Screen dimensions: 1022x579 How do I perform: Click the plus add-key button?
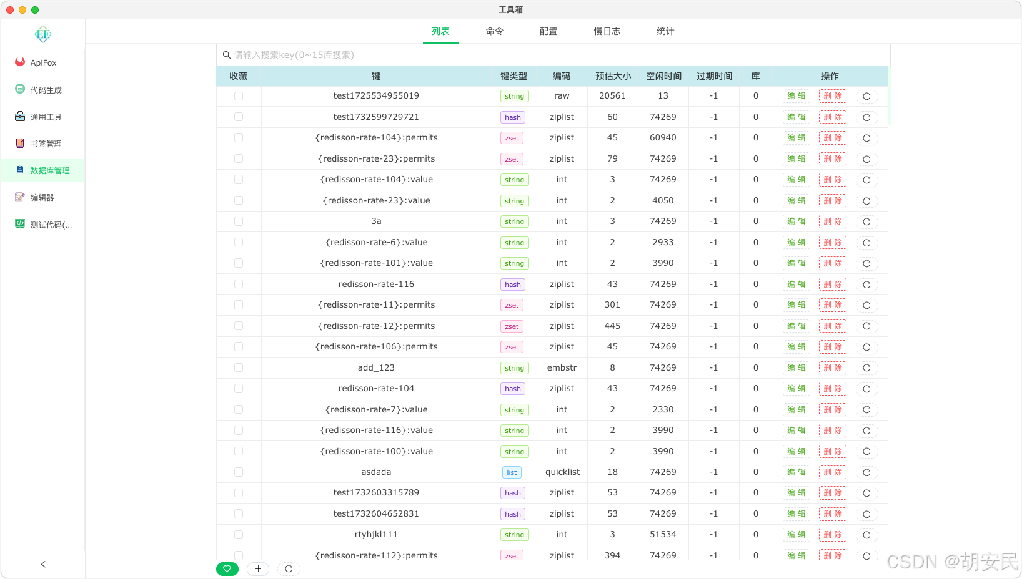(x=258, y=568)
